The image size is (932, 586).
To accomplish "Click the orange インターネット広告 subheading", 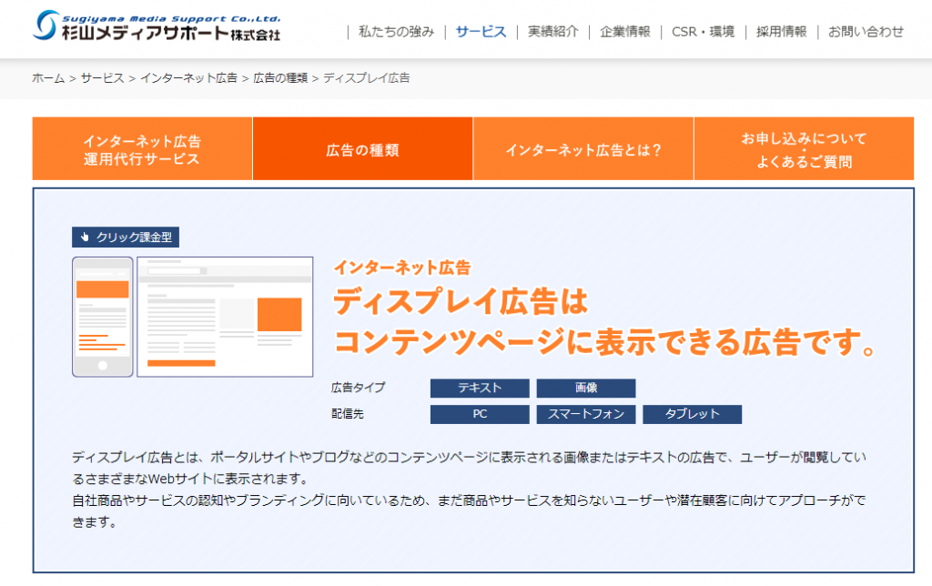I will (402, 268).
